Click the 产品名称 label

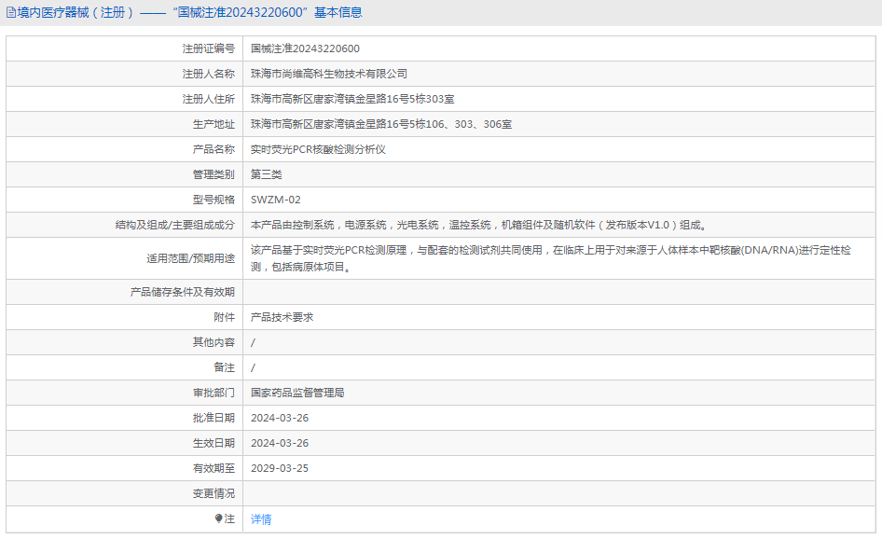click(214, 149)
